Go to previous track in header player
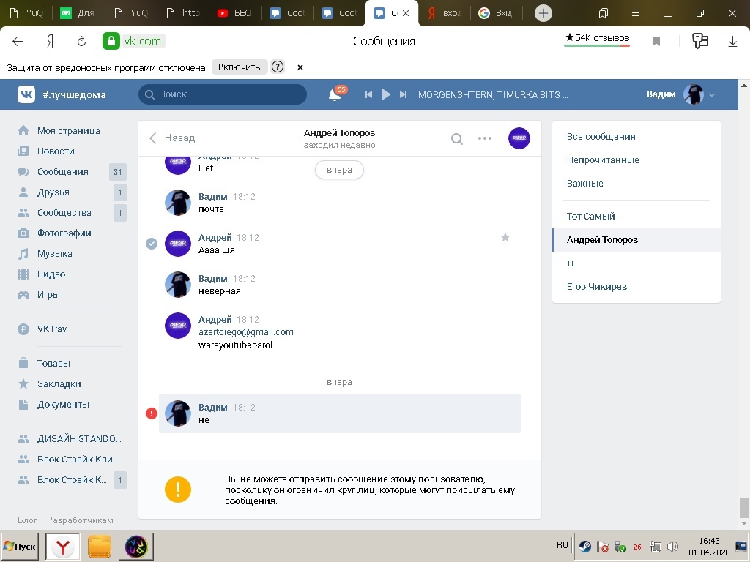 [369, 94]
